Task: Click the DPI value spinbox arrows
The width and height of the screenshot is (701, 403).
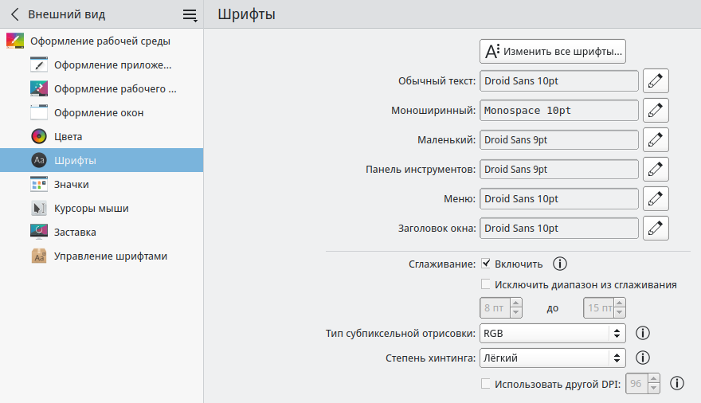Action: click(654, 383)
